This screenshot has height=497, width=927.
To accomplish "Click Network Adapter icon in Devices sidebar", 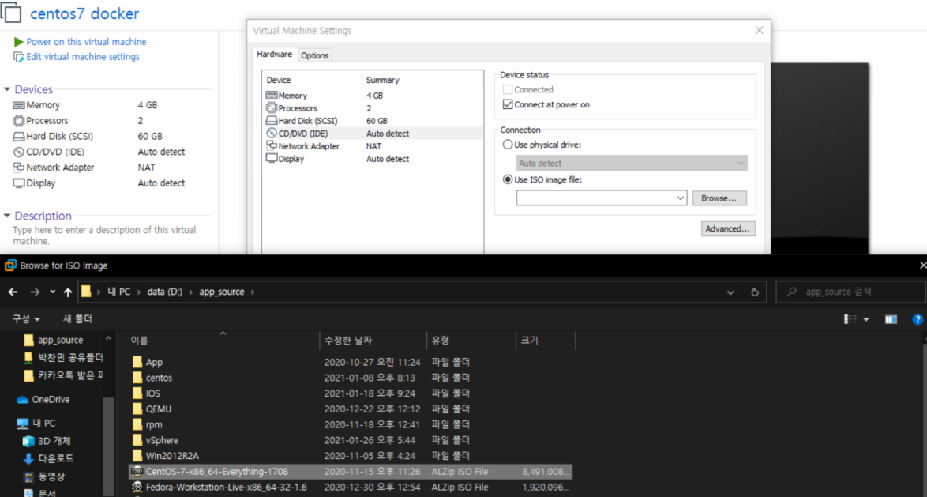I will [19, 168].
